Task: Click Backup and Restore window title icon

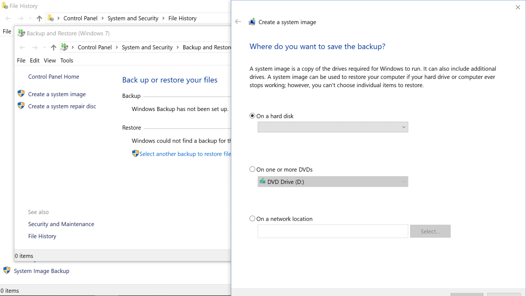Action: (x=21, y=33)
